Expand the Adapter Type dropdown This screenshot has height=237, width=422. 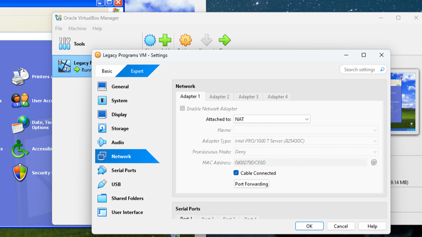[306, 141]
